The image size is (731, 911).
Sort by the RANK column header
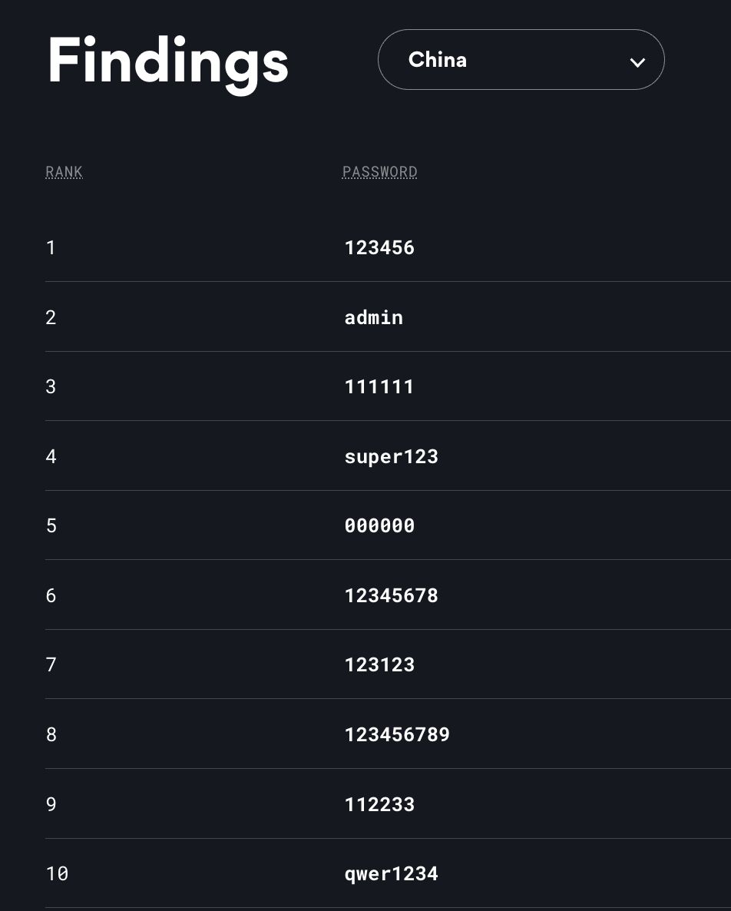(x=64, y=172)
